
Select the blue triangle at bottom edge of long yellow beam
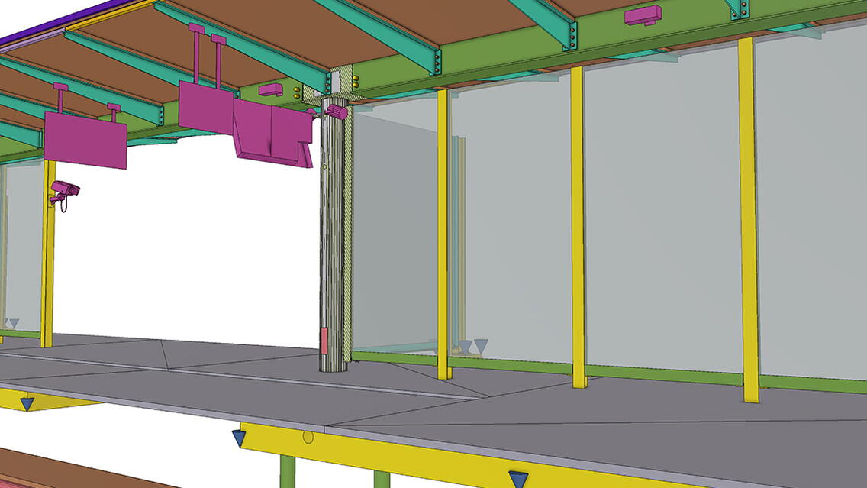click(x=518, y=479)
